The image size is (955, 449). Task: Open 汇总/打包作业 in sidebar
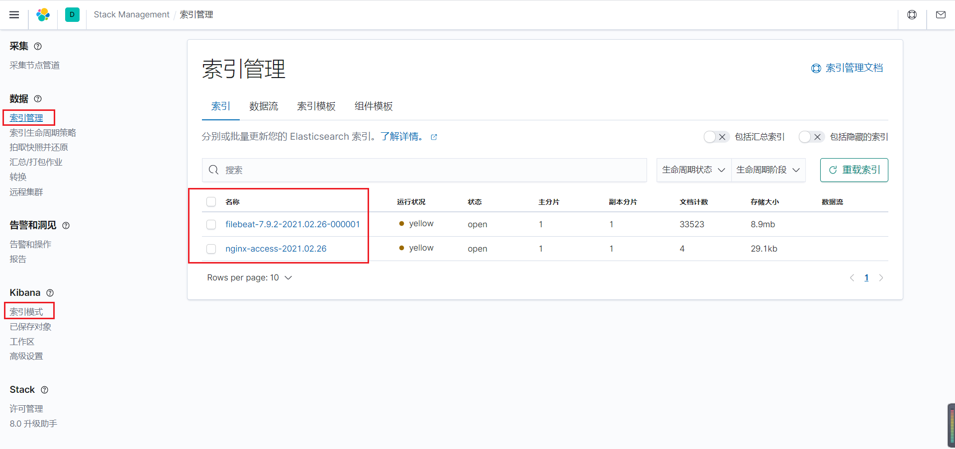tap(36, 163)
